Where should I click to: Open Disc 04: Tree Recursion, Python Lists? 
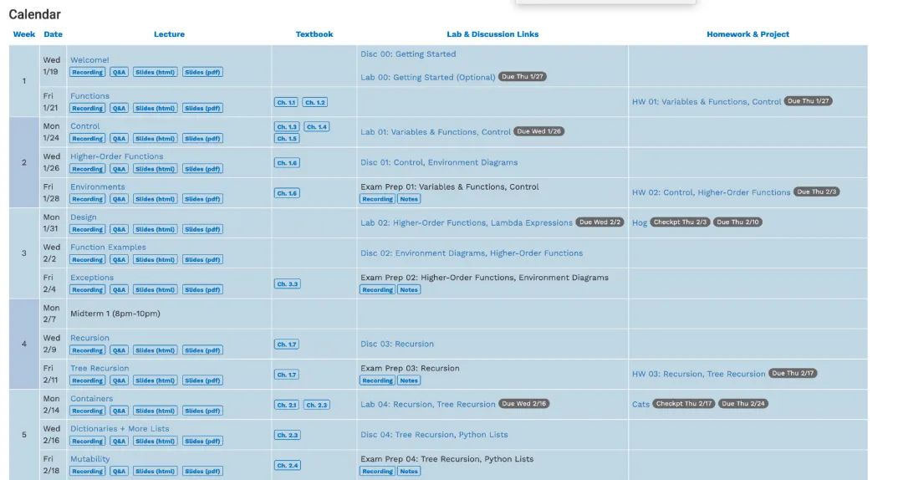(x=434, y=435)
